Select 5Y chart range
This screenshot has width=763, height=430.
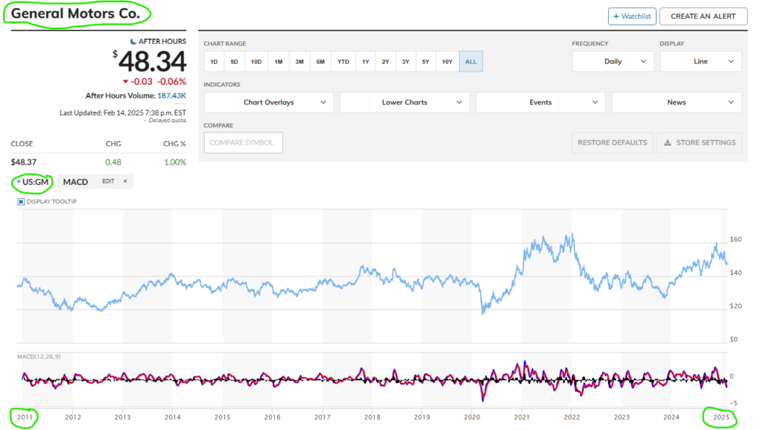click(x=425, y=62)
